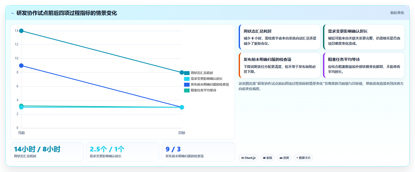Click the panel title 研发协作试点前后四项过程指标的情景变化
415x172 pixels.
click(x=67, y=13)
